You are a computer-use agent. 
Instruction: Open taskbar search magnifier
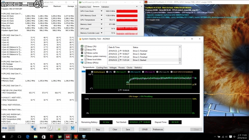(x=12, y=137)
